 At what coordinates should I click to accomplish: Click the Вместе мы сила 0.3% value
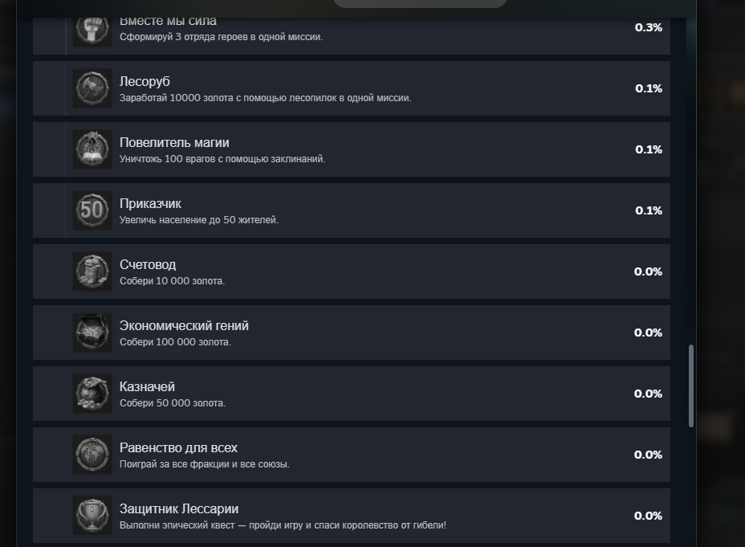649,27
